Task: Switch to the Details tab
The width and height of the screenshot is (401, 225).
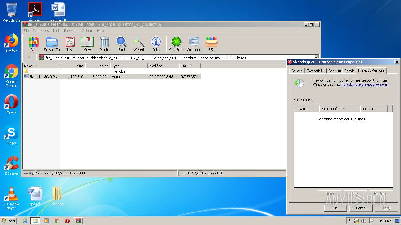Action: (x=349, y=71)
